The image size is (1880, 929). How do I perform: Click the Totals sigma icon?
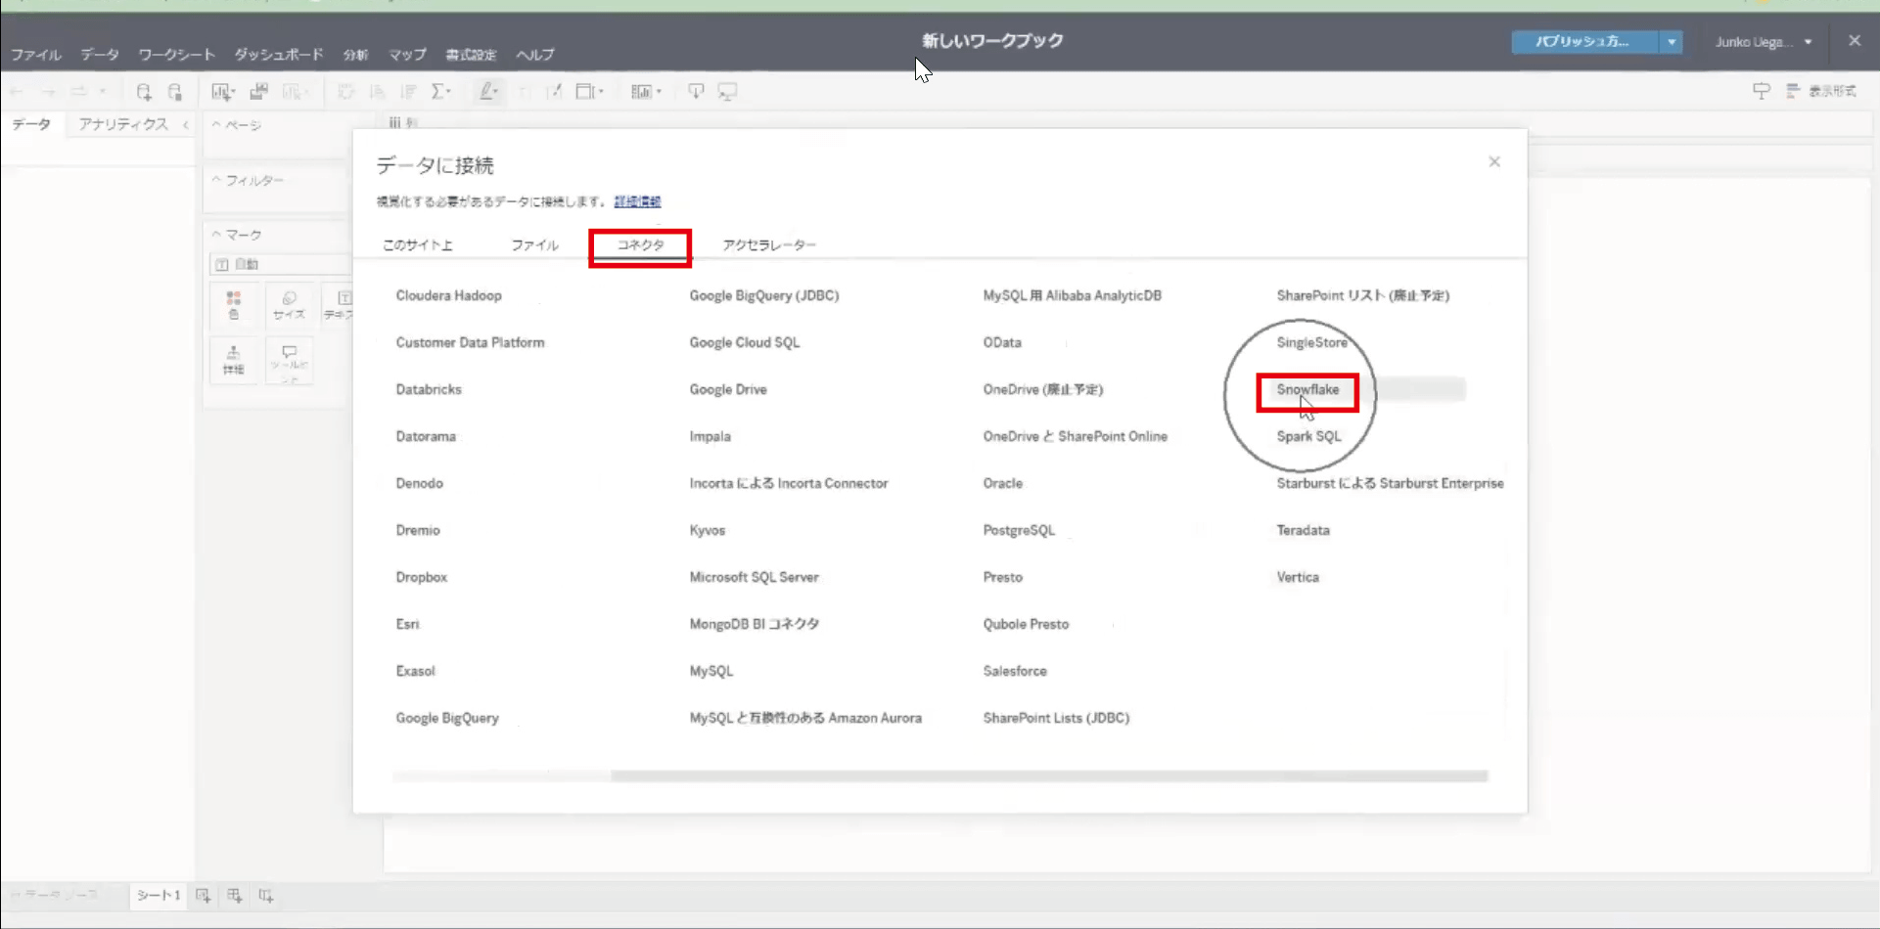point(440,92)
